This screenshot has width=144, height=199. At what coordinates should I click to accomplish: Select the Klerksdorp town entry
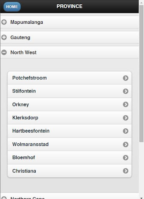click(69, 118)
